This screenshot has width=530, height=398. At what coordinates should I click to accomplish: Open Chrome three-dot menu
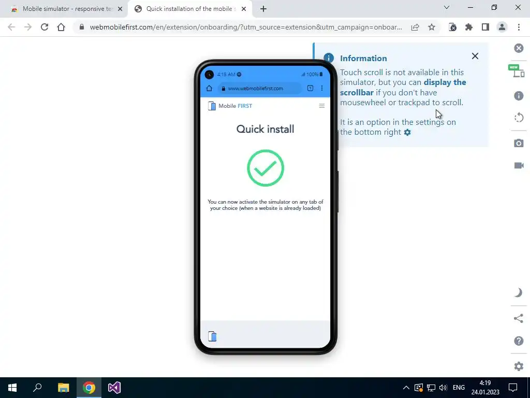(x=519, y=27)
